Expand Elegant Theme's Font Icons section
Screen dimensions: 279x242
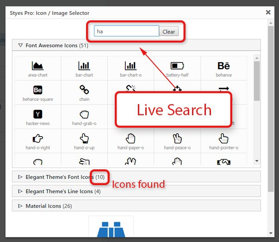(x=20, y=177)
